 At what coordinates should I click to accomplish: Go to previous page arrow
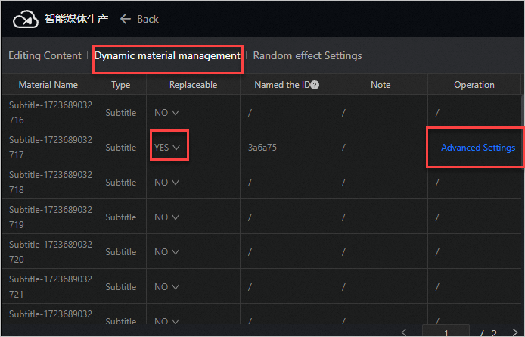click(404, 332)
